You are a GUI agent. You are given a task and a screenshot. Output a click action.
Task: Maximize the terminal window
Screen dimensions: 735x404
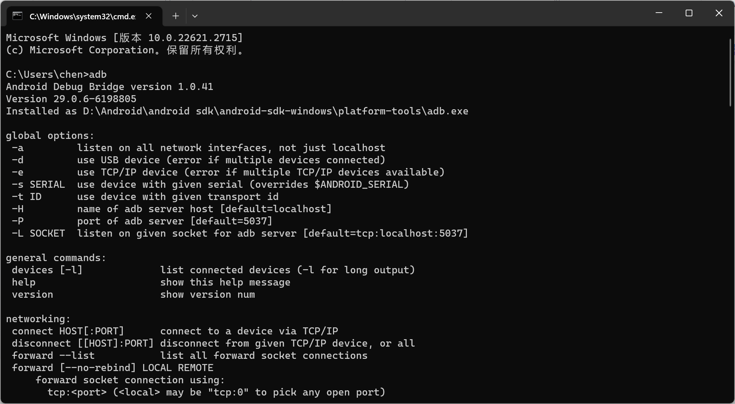click(x=689, y=13)
